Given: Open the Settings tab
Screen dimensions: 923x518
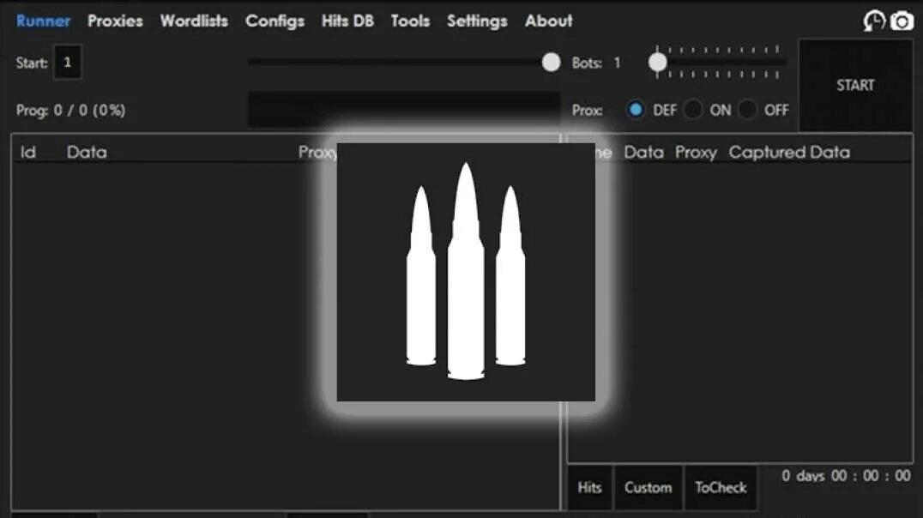Looking at the screenshot, I should 477,21.
